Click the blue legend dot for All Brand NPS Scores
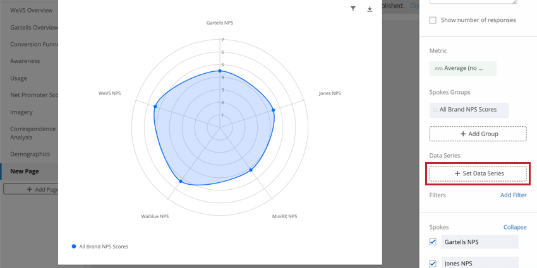This screenshot has width=537, height=268. pyautogui.click(x=74, y=246)
